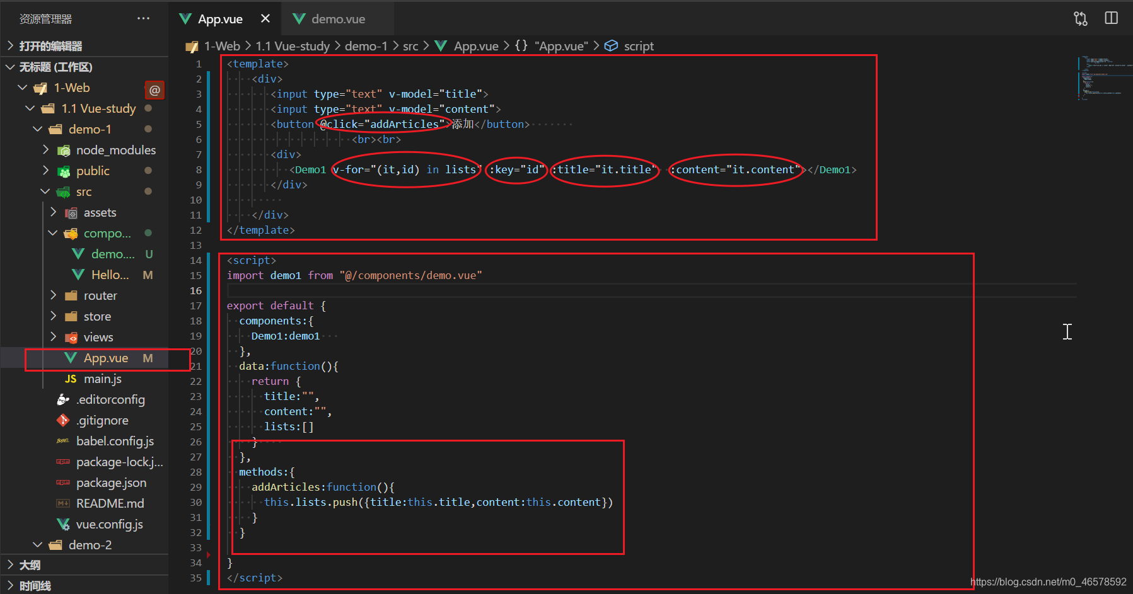
Task: Click the Vue icon in App.vue tab
Action: tap(185, 19)
